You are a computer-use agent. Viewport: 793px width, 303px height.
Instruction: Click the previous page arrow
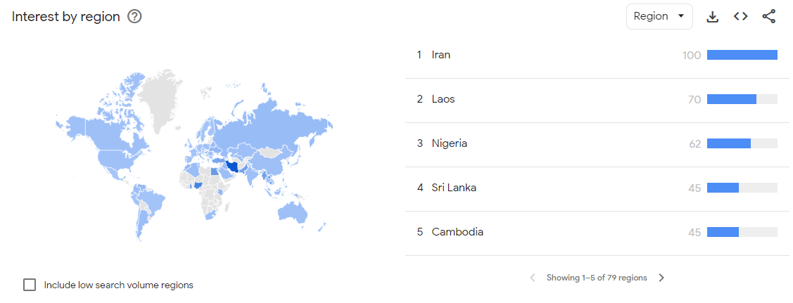[532, 278]
